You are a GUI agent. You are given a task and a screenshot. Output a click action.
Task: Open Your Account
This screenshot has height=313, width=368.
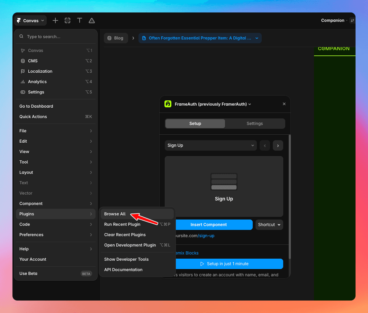click(56, 259)
